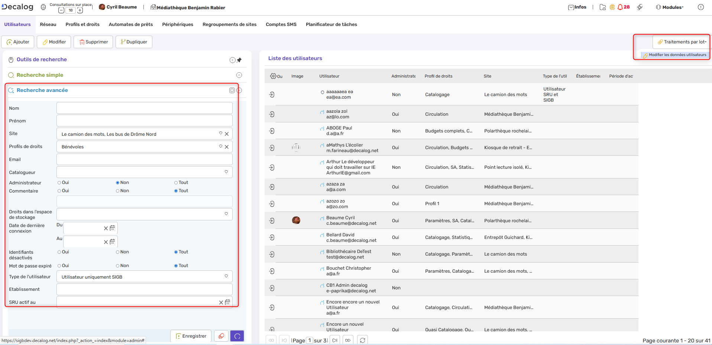Increase the Consultations sur place counter
Image resolution: width=712 pixels, height=345 pixels.
pos(80,10)
